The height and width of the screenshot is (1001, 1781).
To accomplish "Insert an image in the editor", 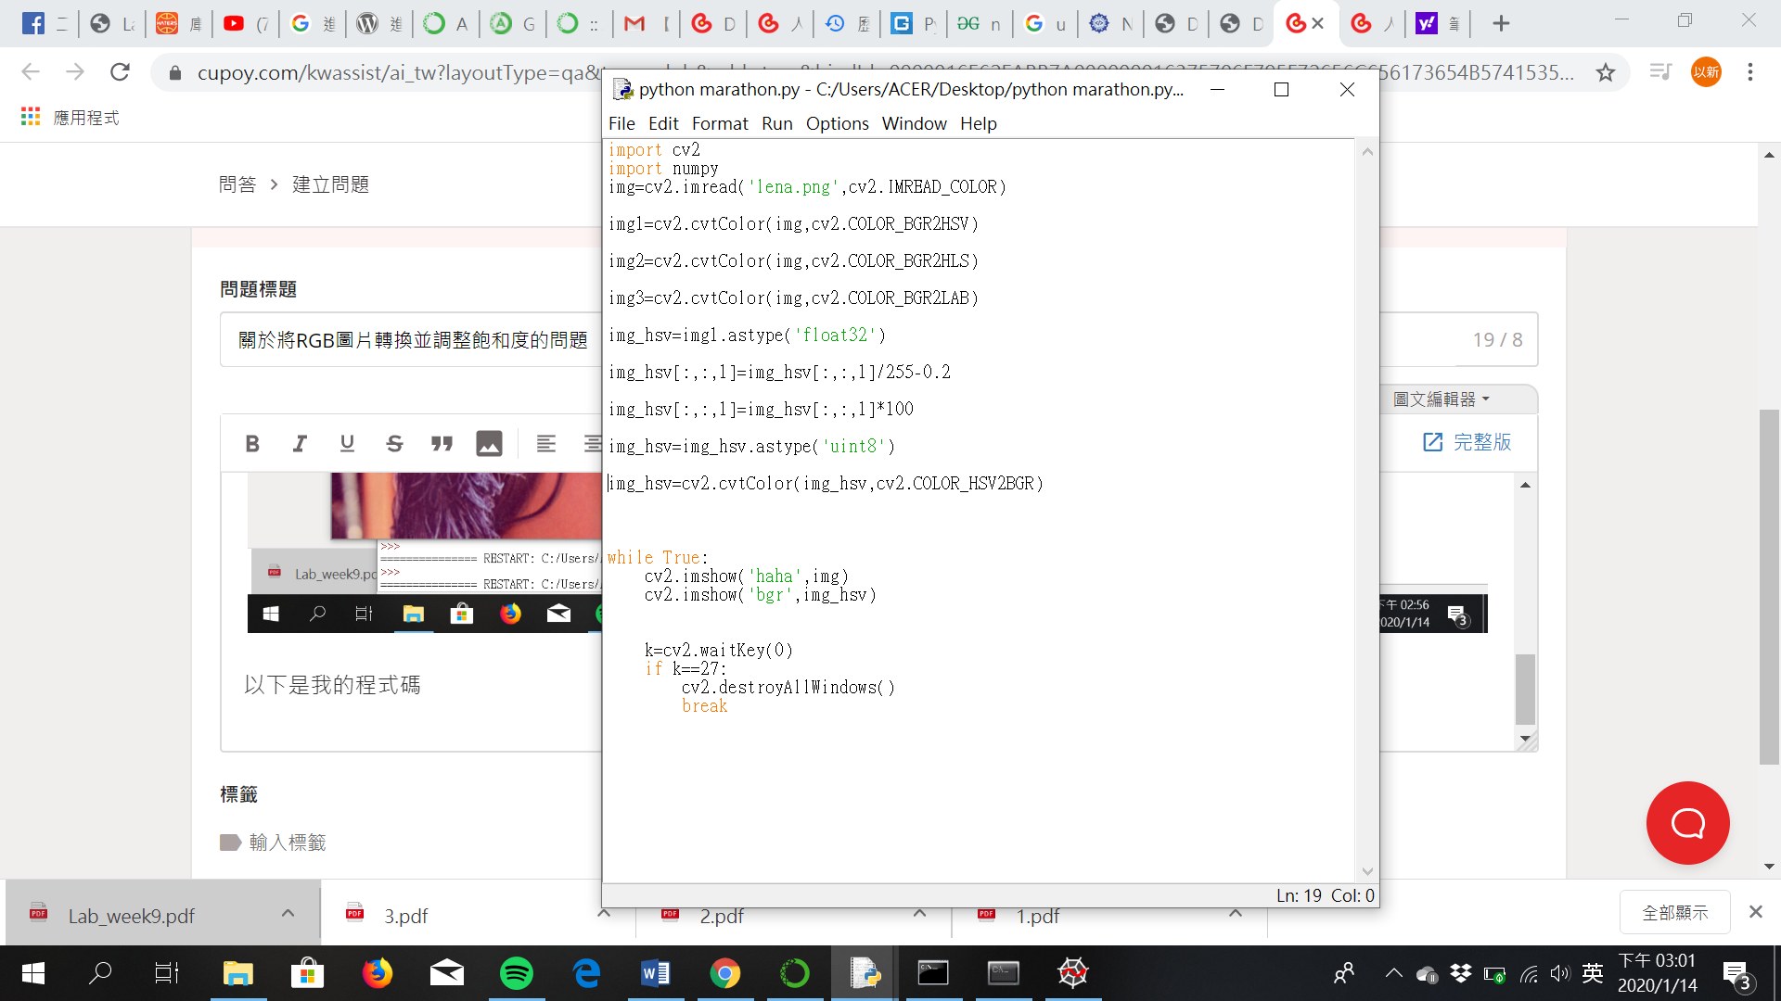I will tap(489, 444).
